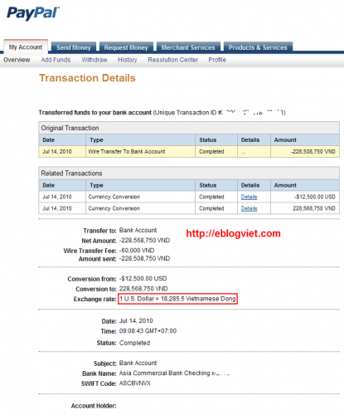Open the Request Money tab

[126, 47]
